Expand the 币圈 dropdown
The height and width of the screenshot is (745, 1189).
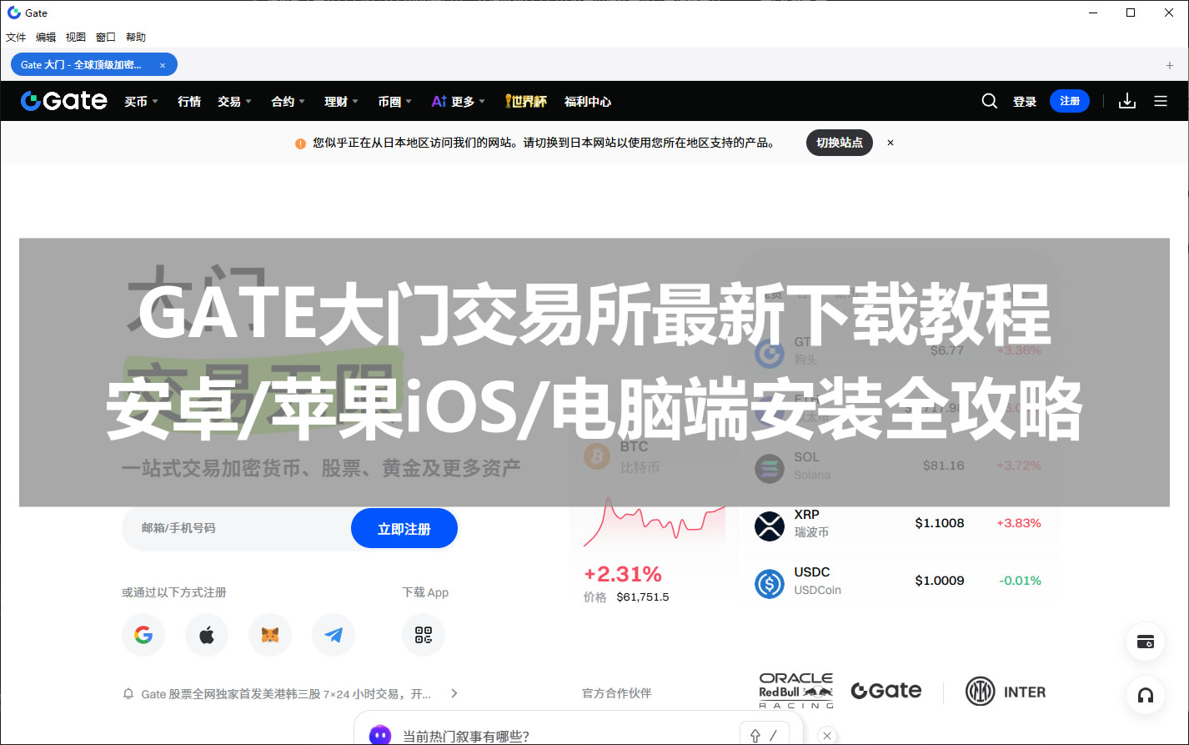click(x=394, y=101)
